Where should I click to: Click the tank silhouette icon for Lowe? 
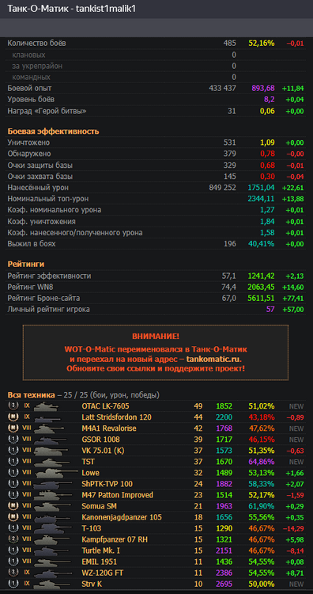pyautogui.click(x=56, y=473)
